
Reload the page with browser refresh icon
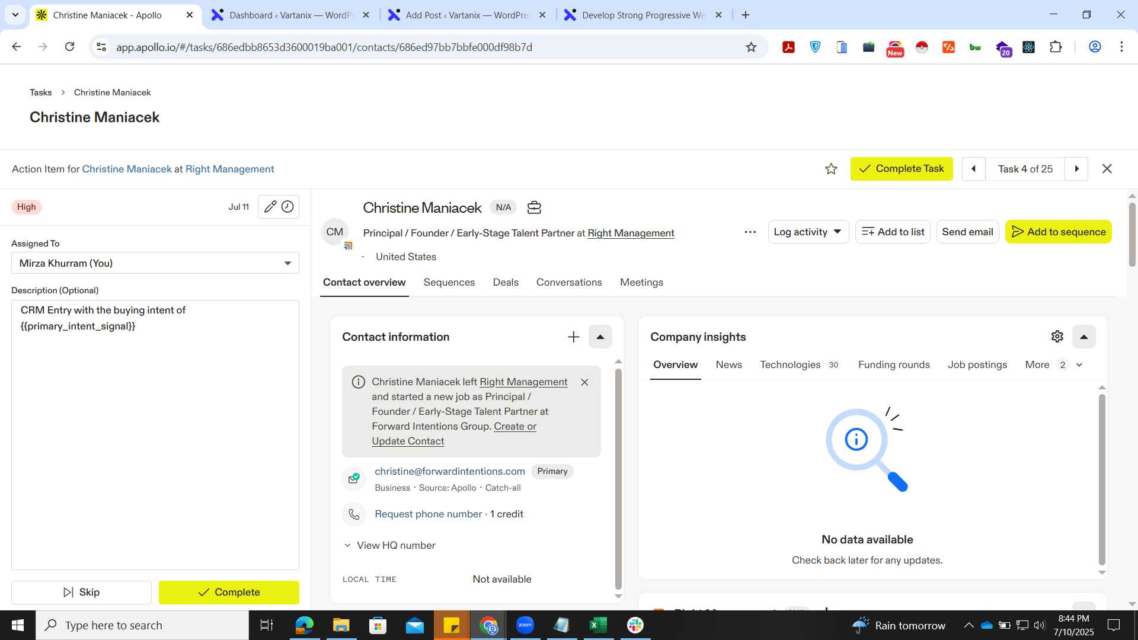coord(69,47)
